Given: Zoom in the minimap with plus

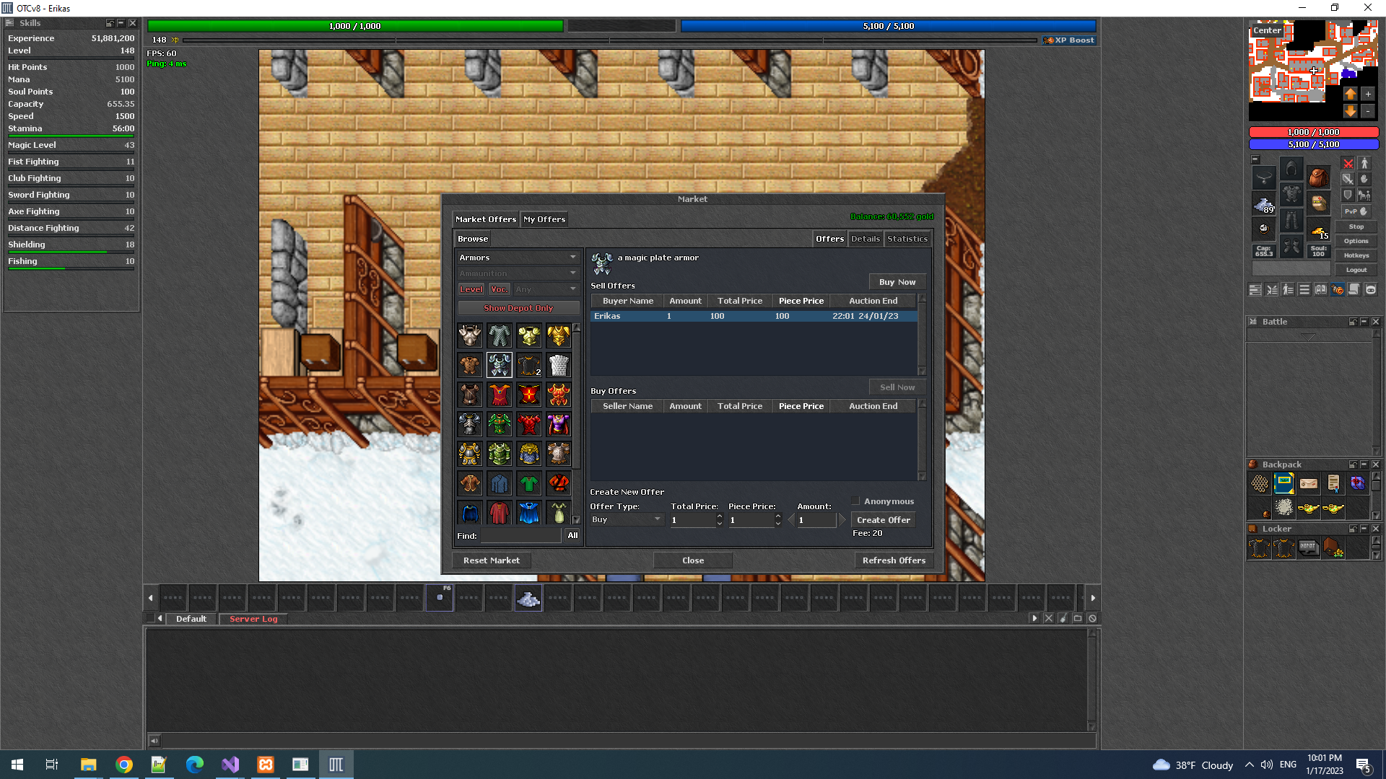Looking at the screenshot, I should (1368, 94).
